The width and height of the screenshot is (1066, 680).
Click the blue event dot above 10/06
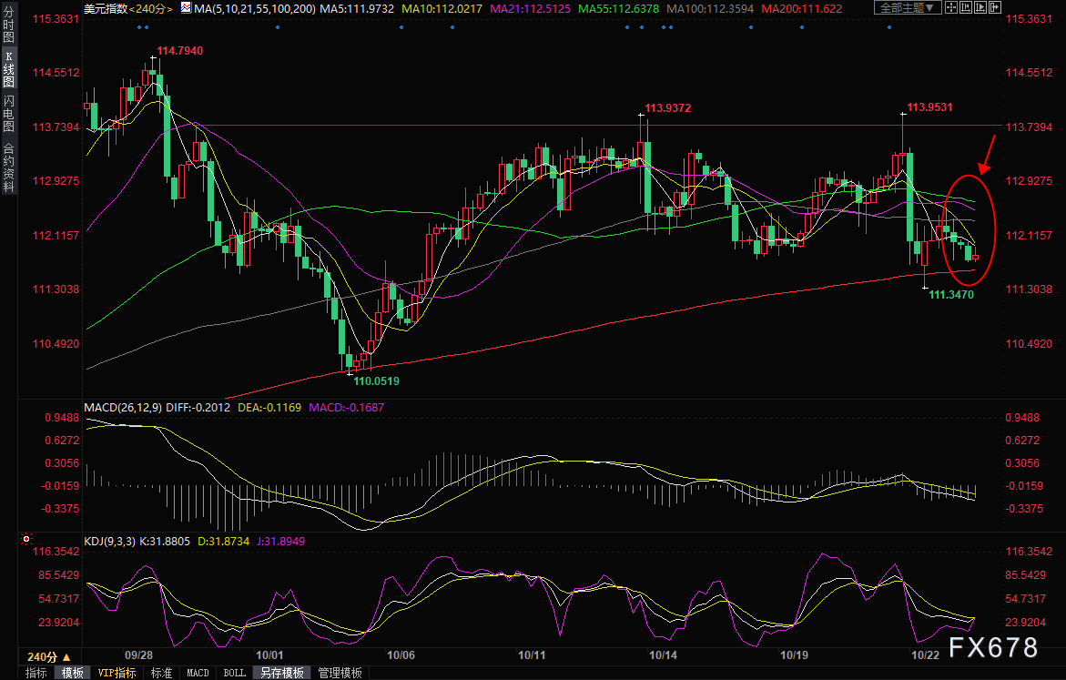401,26
